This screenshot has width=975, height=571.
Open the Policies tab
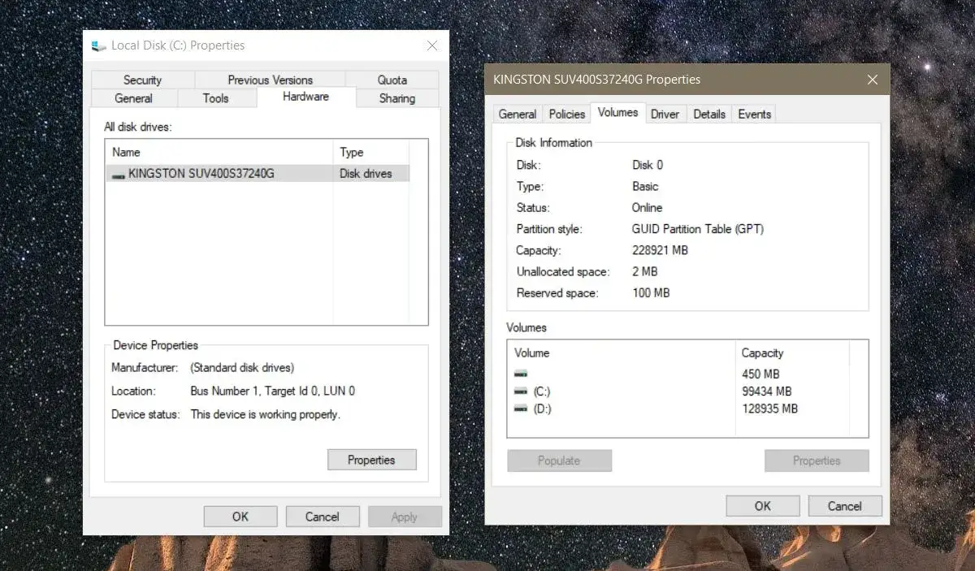pos(565,114)
